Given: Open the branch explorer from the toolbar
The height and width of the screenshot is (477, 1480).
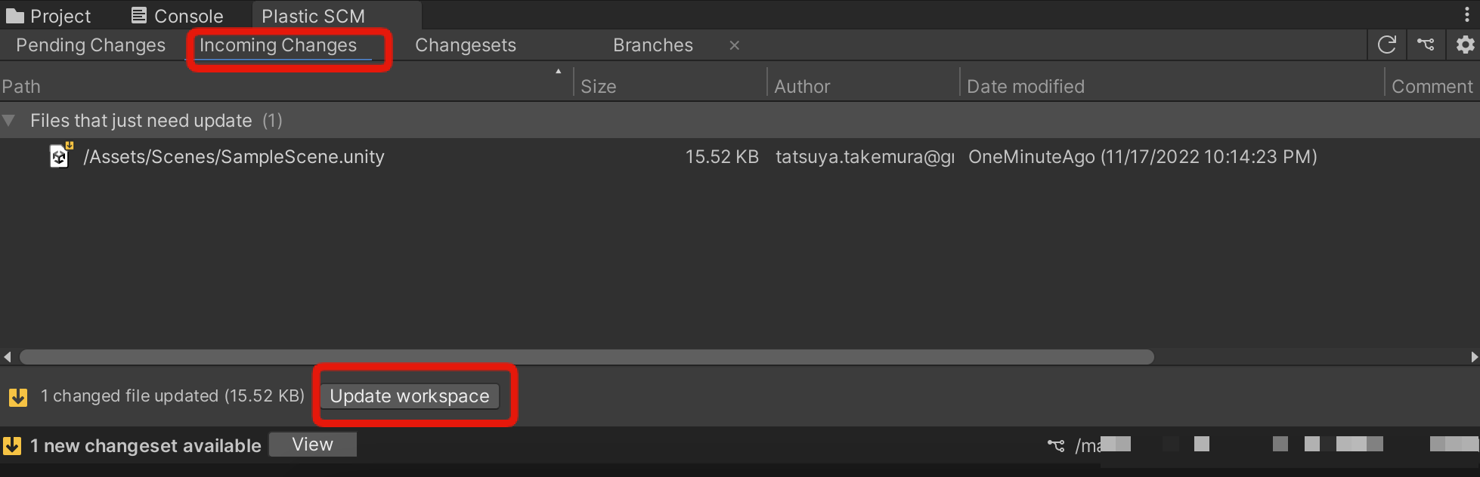Looking at the screenshot, I should click(x=1426, y=45).
